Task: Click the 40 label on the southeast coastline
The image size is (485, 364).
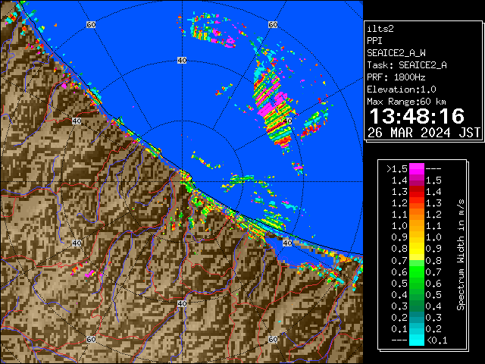Action: click(287, 243)
